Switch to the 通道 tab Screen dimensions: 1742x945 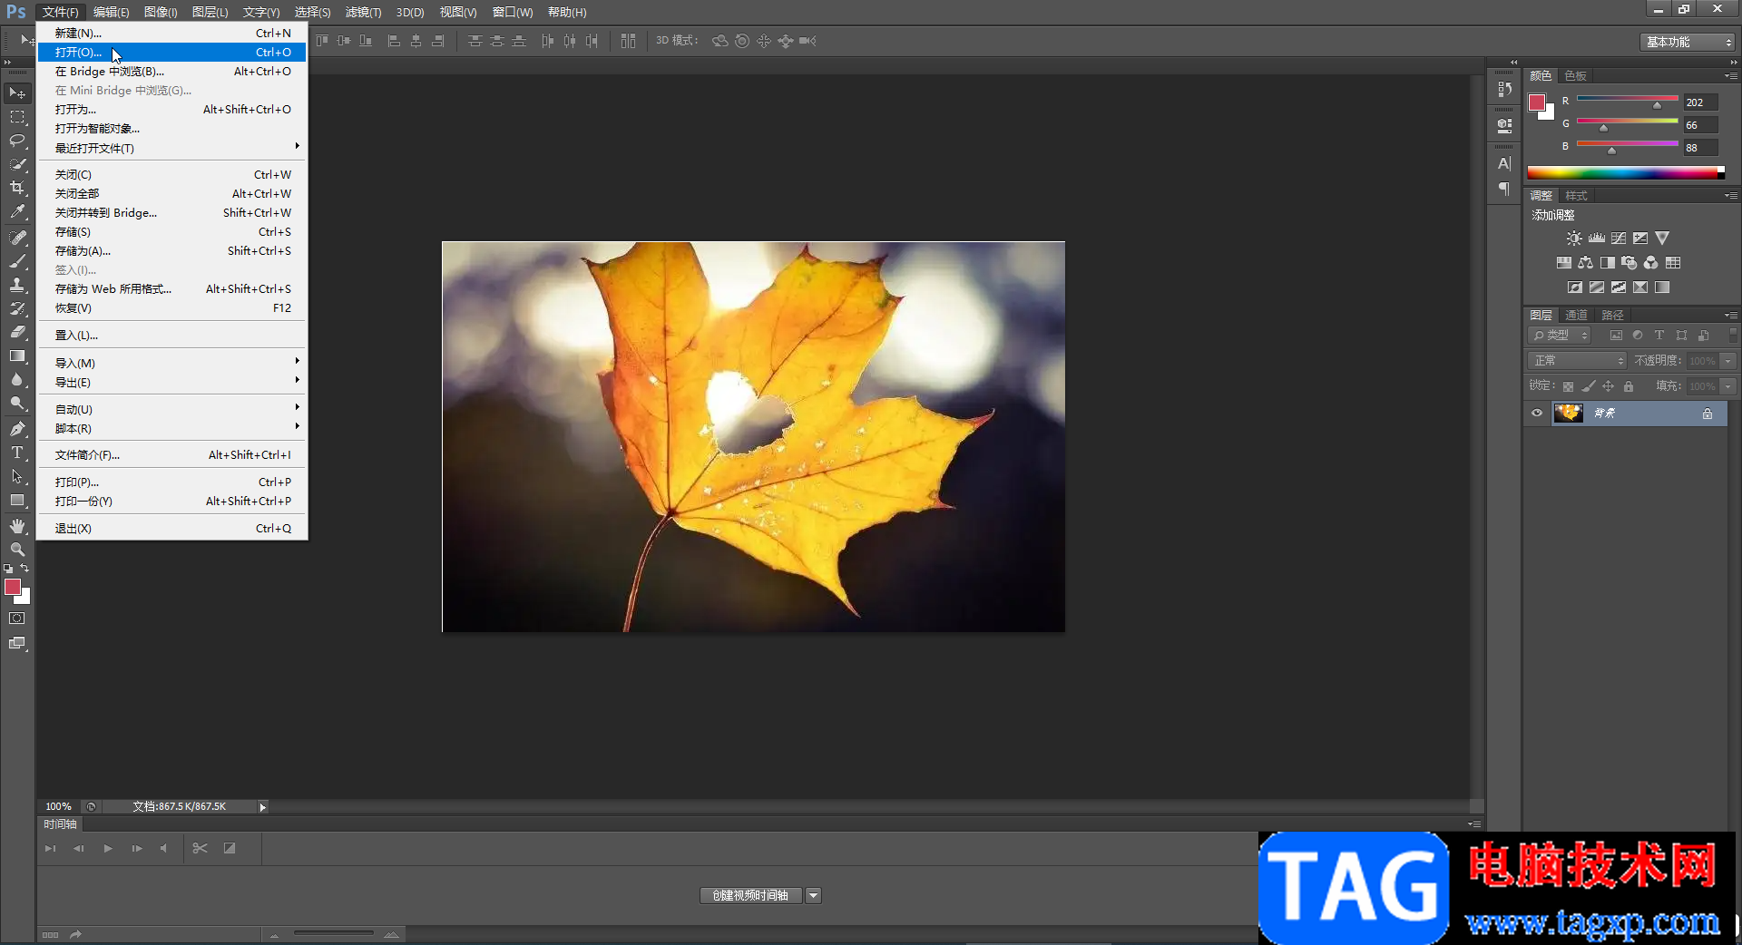(x=1577, y=316)
